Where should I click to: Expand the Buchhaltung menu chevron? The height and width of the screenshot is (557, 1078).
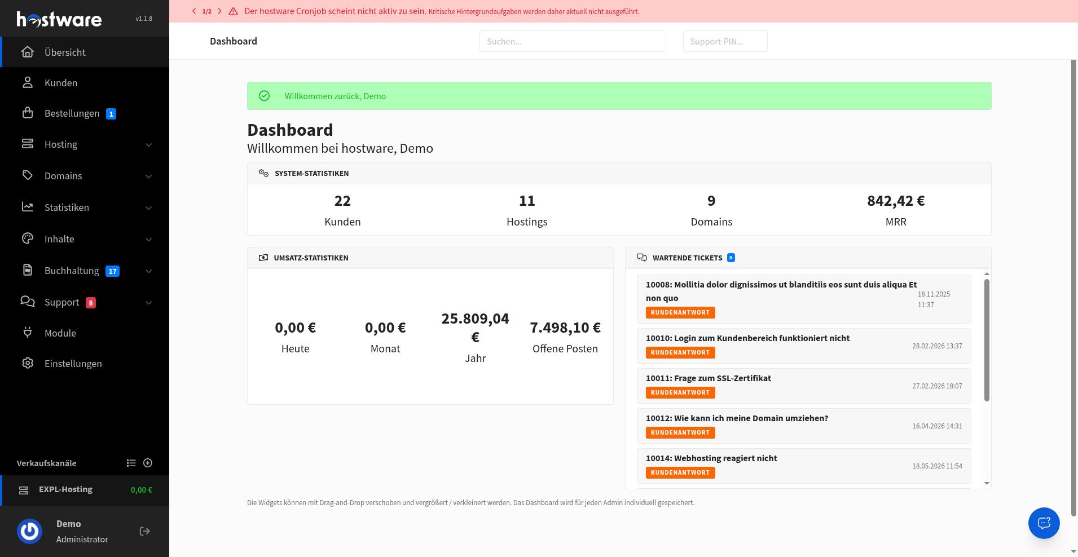coord(148,271)
